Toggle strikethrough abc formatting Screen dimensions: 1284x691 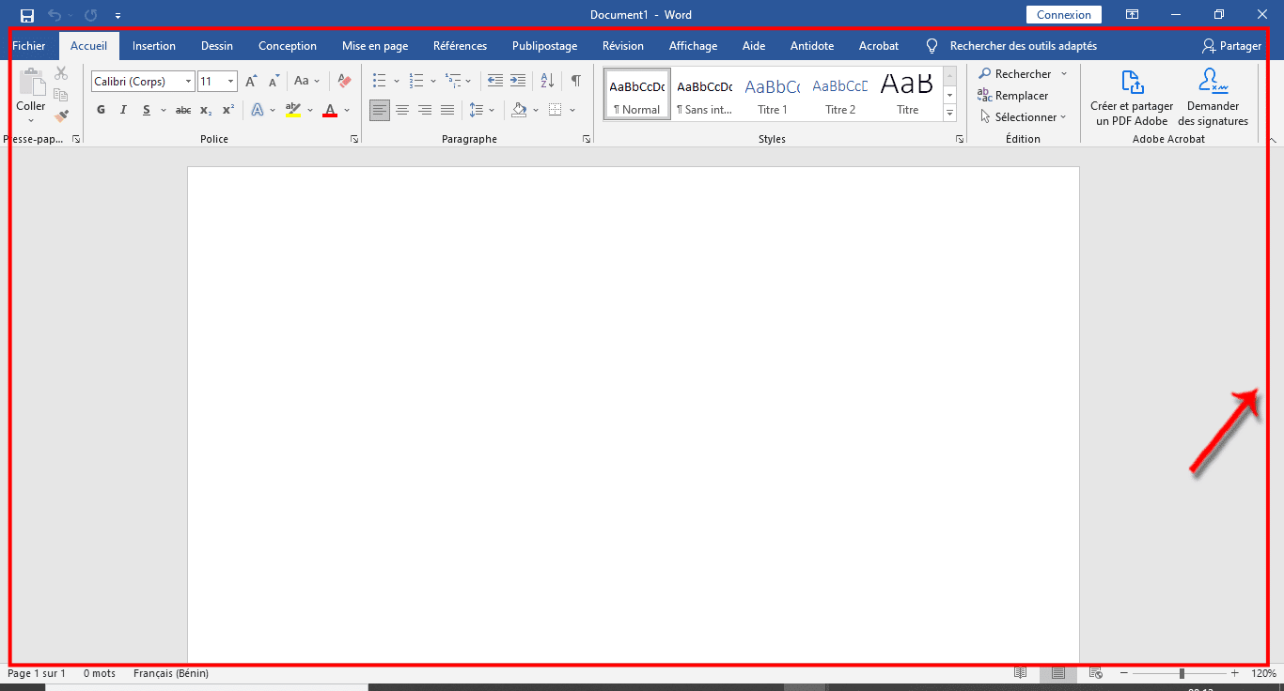[183, 110]
